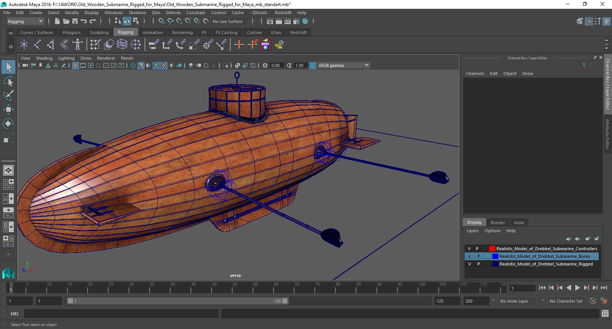Switch to the Render layer tab

498,222
